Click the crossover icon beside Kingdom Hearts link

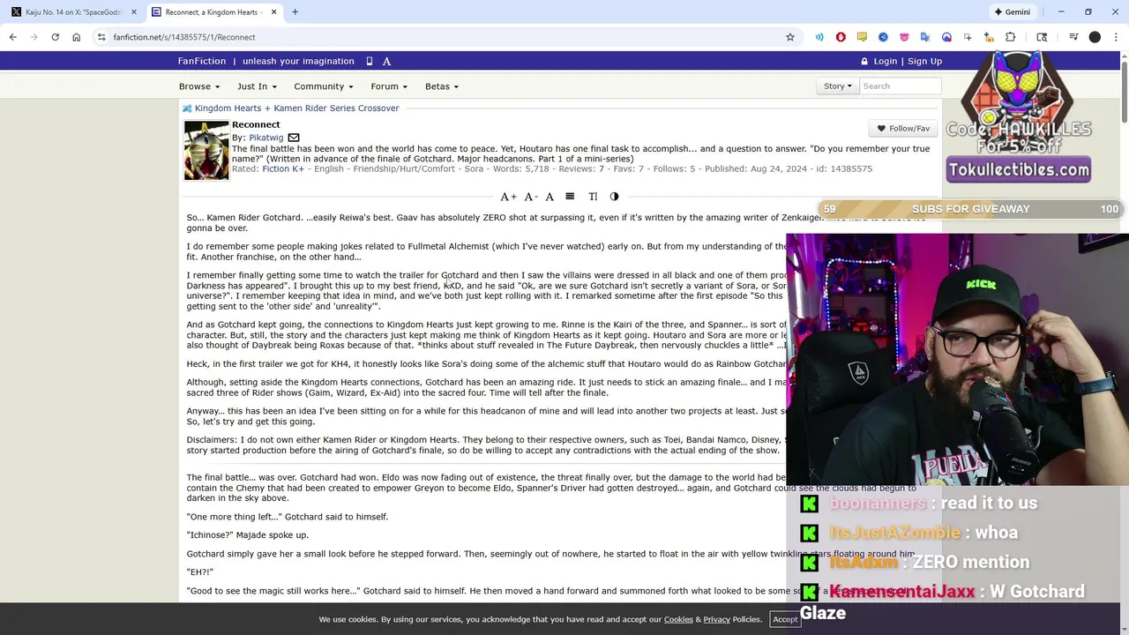pos(187,108)
